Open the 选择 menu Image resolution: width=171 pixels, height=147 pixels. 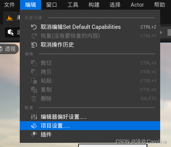coord(115,5)
